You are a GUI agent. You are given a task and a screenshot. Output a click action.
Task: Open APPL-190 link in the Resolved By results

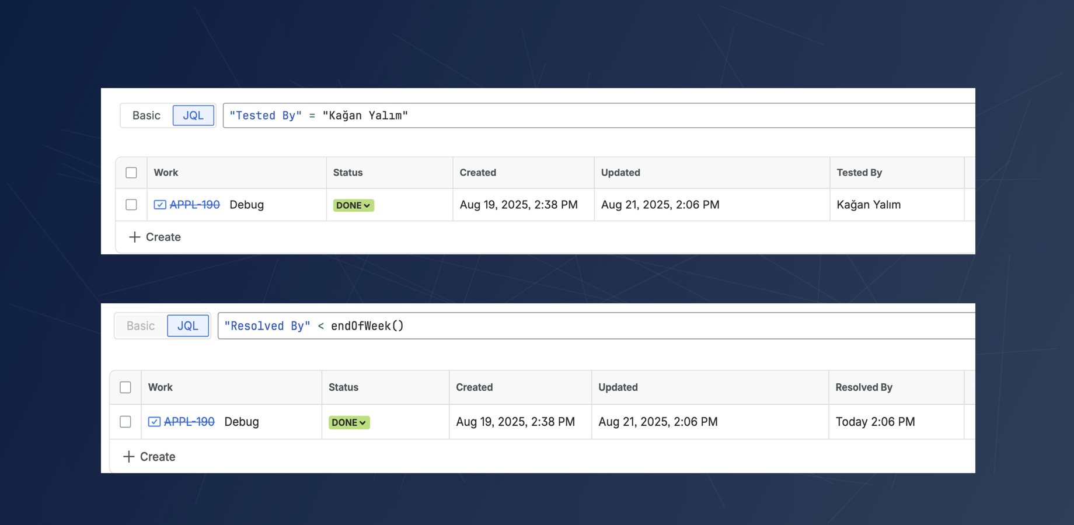[x=189, y=422]
